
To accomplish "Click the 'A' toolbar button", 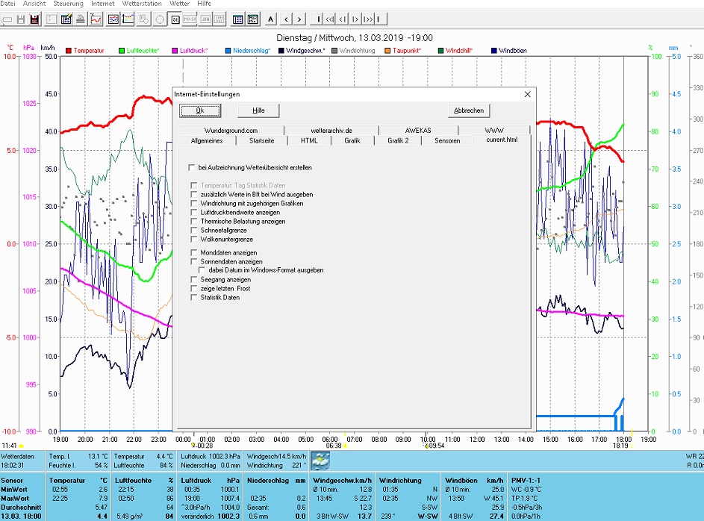I will [270, 19].
